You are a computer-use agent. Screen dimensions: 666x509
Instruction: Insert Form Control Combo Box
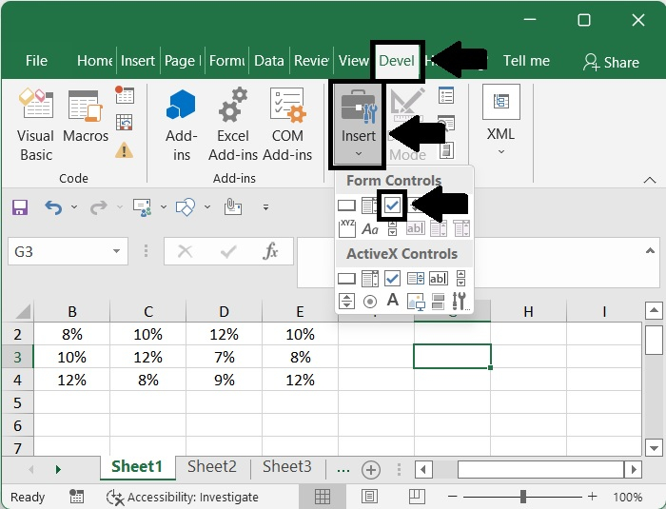tap(369, 206)
